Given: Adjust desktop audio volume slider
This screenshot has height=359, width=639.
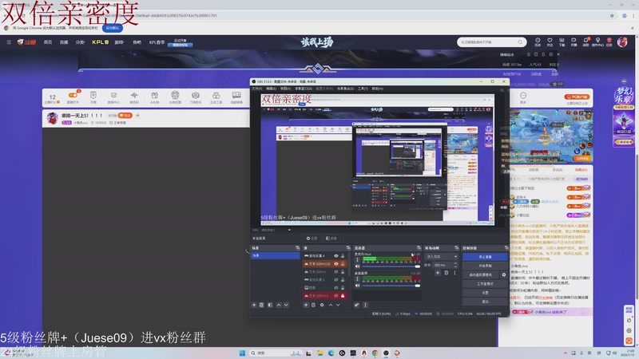Looking at the screenshot, I should (x=391, y=286).
